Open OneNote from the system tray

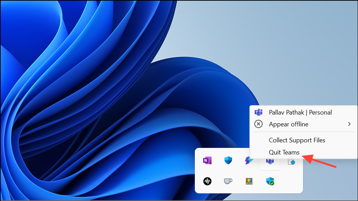207,160
